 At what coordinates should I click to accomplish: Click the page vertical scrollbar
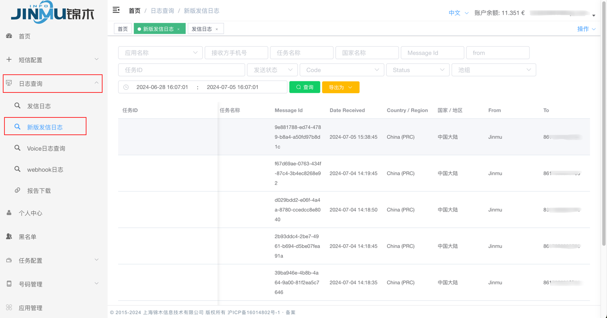(604, 123)
